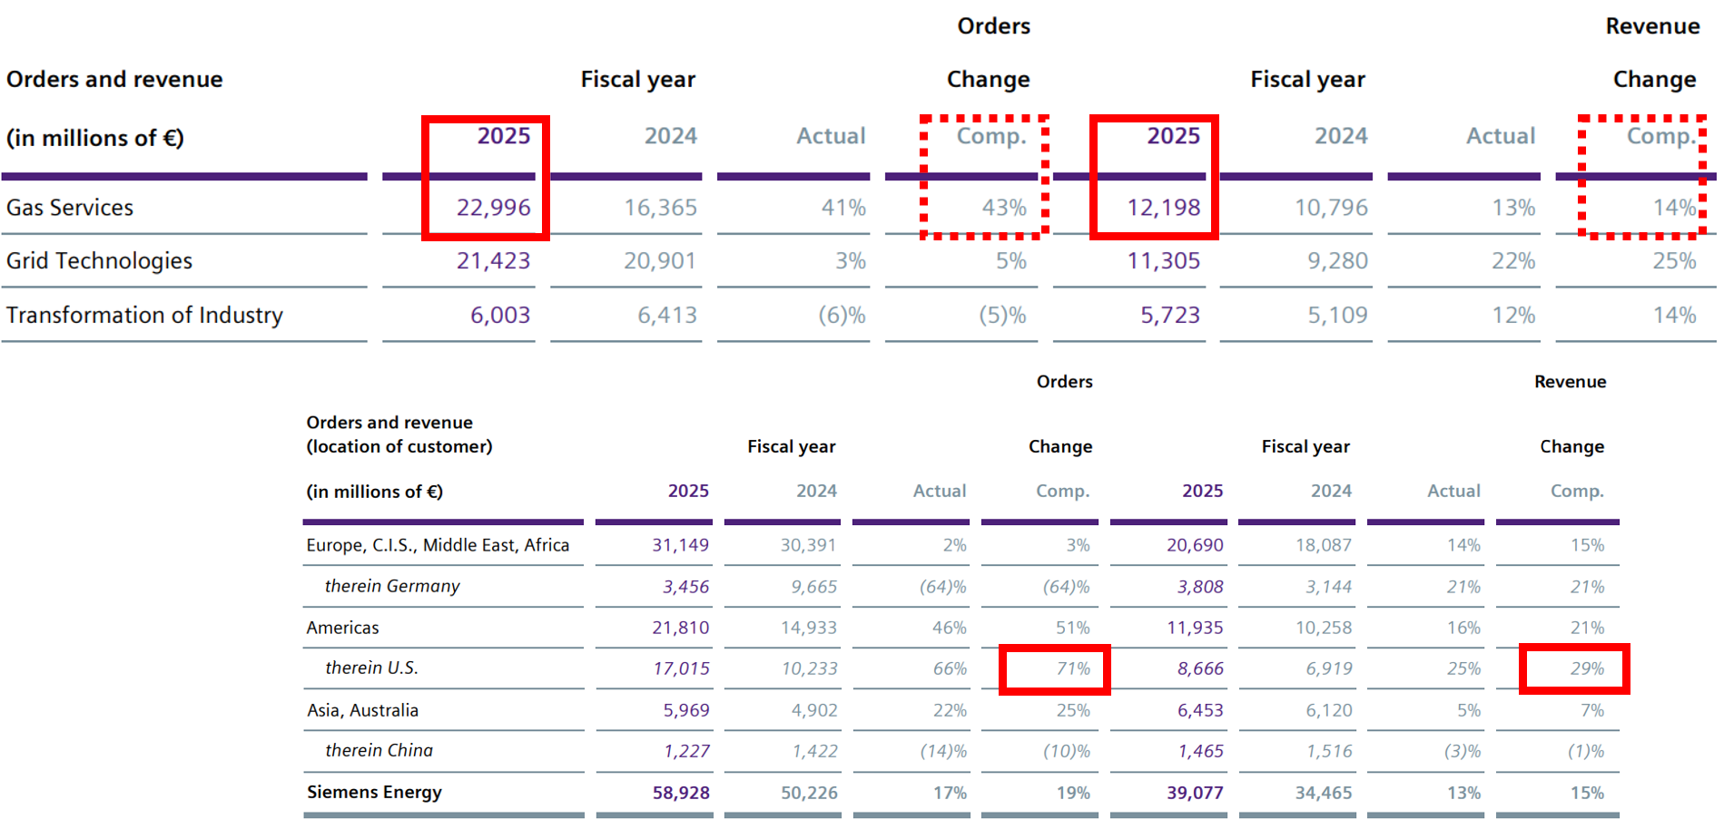1724x829 pixels.
Task: Select the 'therein Germany' row label
Action: [392, 586]
